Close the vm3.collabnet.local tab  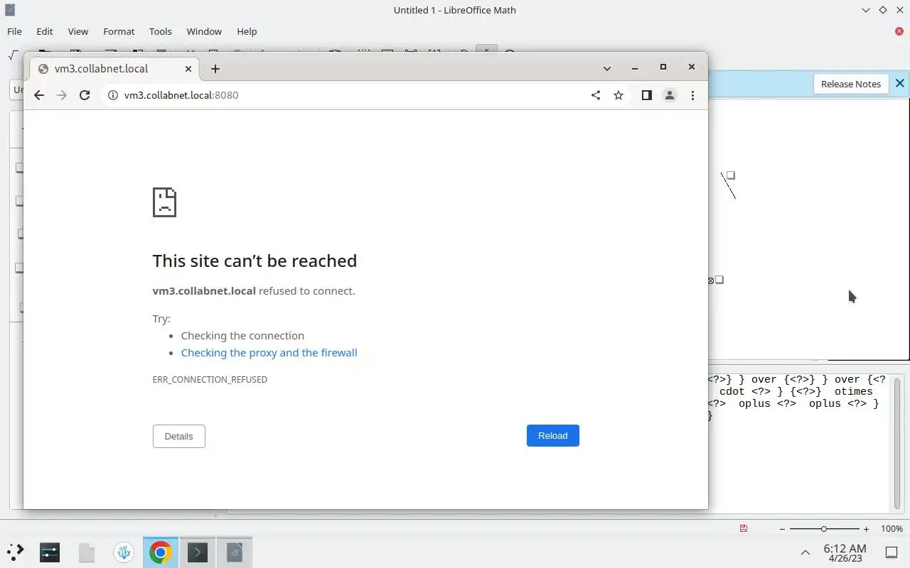[x=188, y=69]
